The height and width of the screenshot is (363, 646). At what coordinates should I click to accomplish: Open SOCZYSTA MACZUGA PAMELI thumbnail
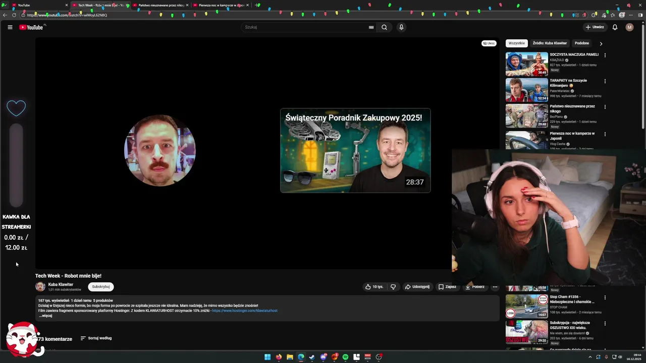[526, 64]
